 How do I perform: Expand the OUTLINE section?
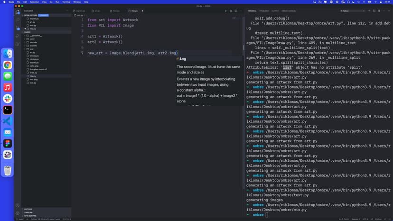click(x=28, y=209)
